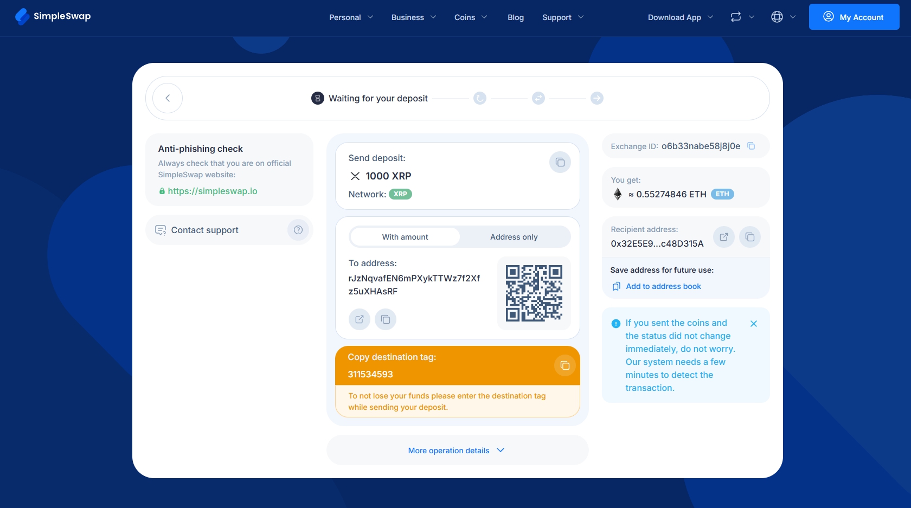Open the language globe selector
The width and height of the screenshot is (911, 508).
777,17
